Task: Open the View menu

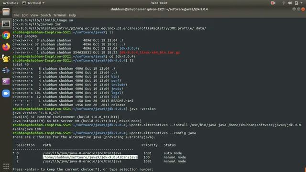Action: 34,15
